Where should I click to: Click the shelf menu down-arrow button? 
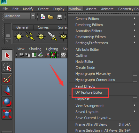[8, 41]
